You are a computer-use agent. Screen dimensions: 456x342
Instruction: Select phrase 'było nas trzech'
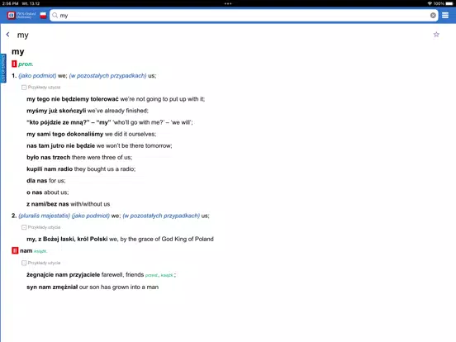pyautogui.click(x=48, y=157)
